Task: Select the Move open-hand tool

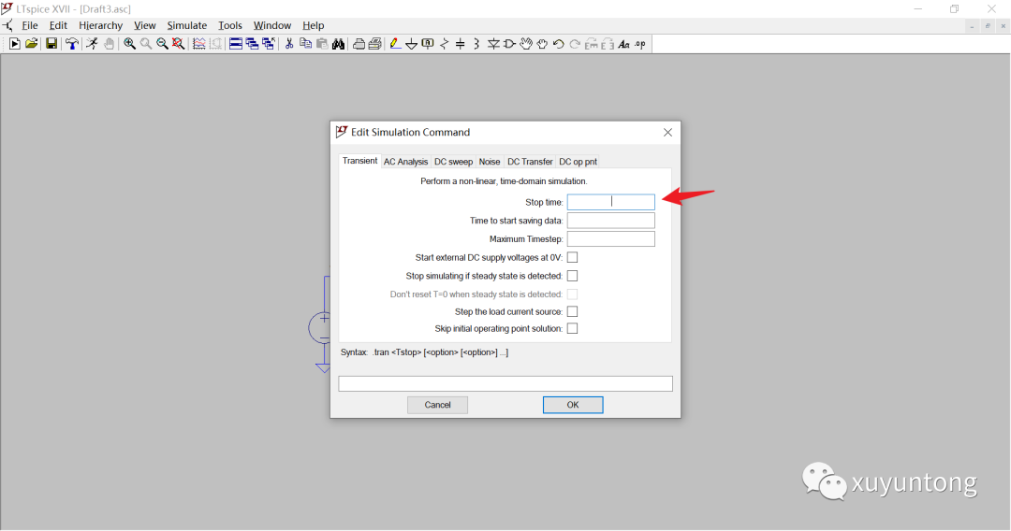Action: pos(526,44)
